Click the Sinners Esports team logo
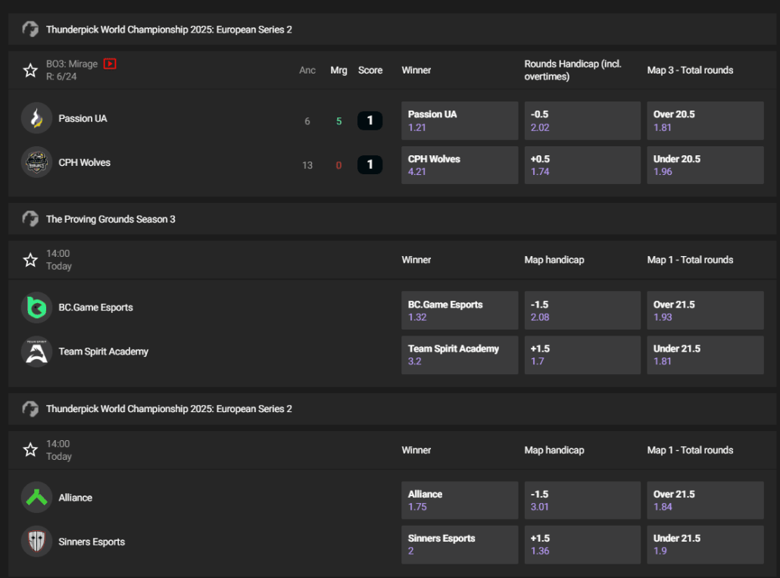Viewport: 780px width, 578px height. click(x=37, y=542)
